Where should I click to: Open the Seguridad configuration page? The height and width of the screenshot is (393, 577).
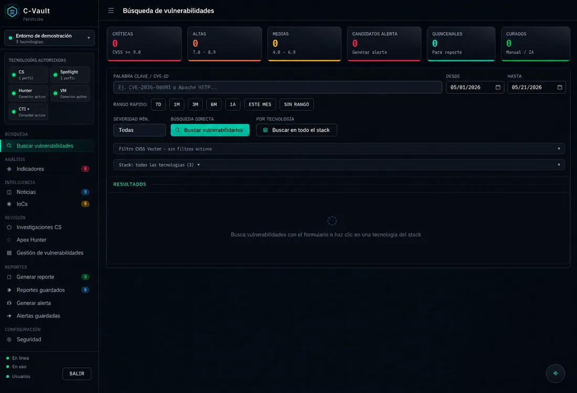tap(47, 339)
